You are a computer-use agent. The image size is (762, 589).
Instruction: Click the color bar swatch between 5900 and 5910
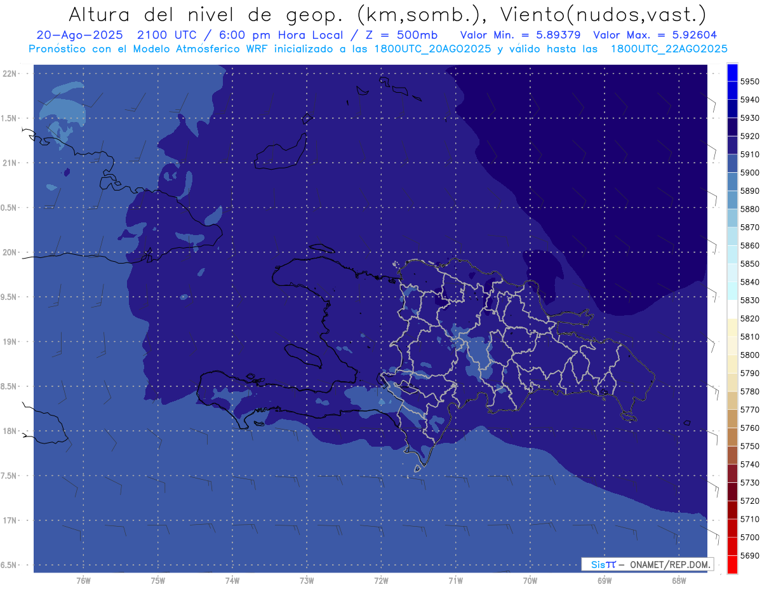pos(732,163)
